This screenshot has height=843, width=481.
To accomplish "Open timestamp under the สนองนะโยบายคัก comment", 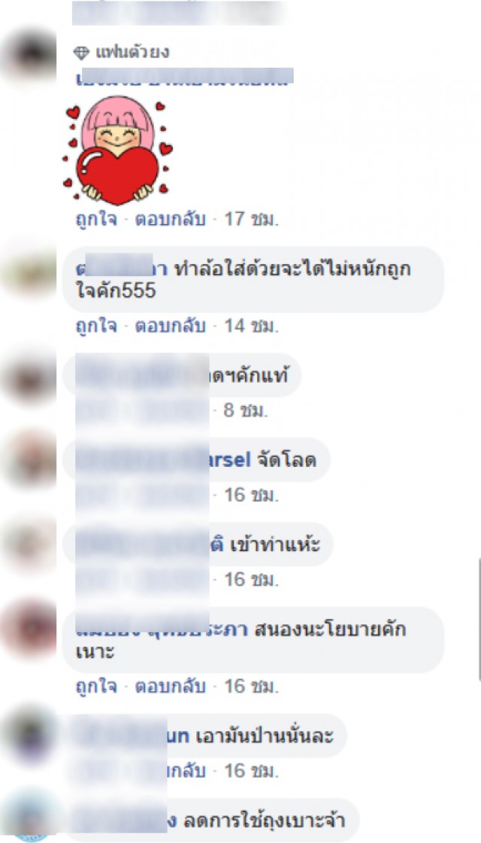I will coord(251,687).
